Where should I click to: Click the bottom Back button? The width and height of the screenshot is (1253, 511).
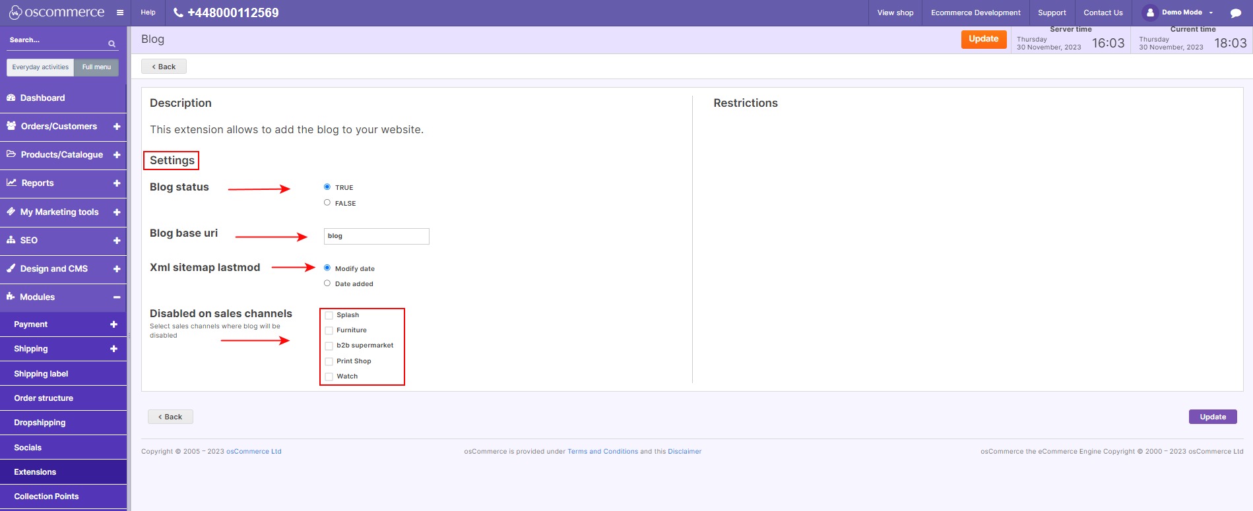(170, 417)
